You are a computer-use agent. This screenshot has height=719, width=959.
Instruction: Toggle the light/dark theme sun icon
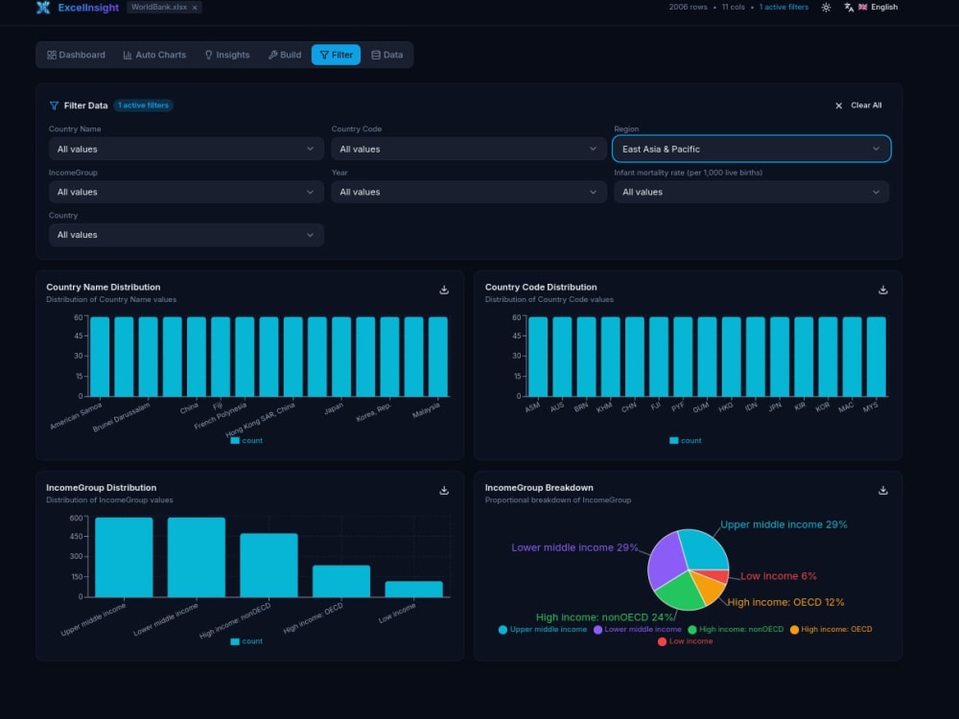pos(826,8)
